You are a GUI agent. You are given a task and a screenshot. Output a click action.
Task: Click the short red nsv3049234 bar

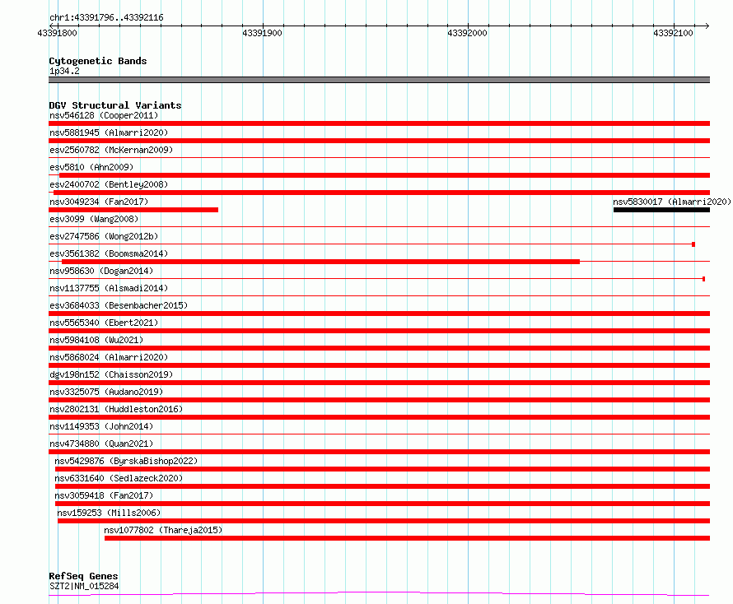(133, 210)
